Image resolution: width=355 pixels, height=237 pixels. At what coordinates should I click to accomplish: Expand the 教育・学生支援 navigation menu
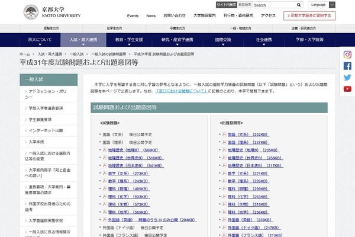click(x=129, y=39)
